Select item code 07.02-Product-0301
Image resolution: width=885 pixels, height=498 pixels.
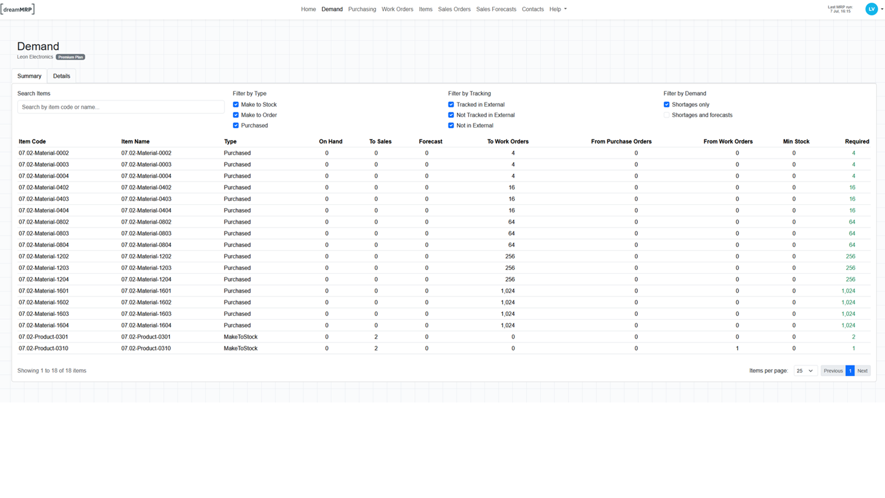coord(43,337)
